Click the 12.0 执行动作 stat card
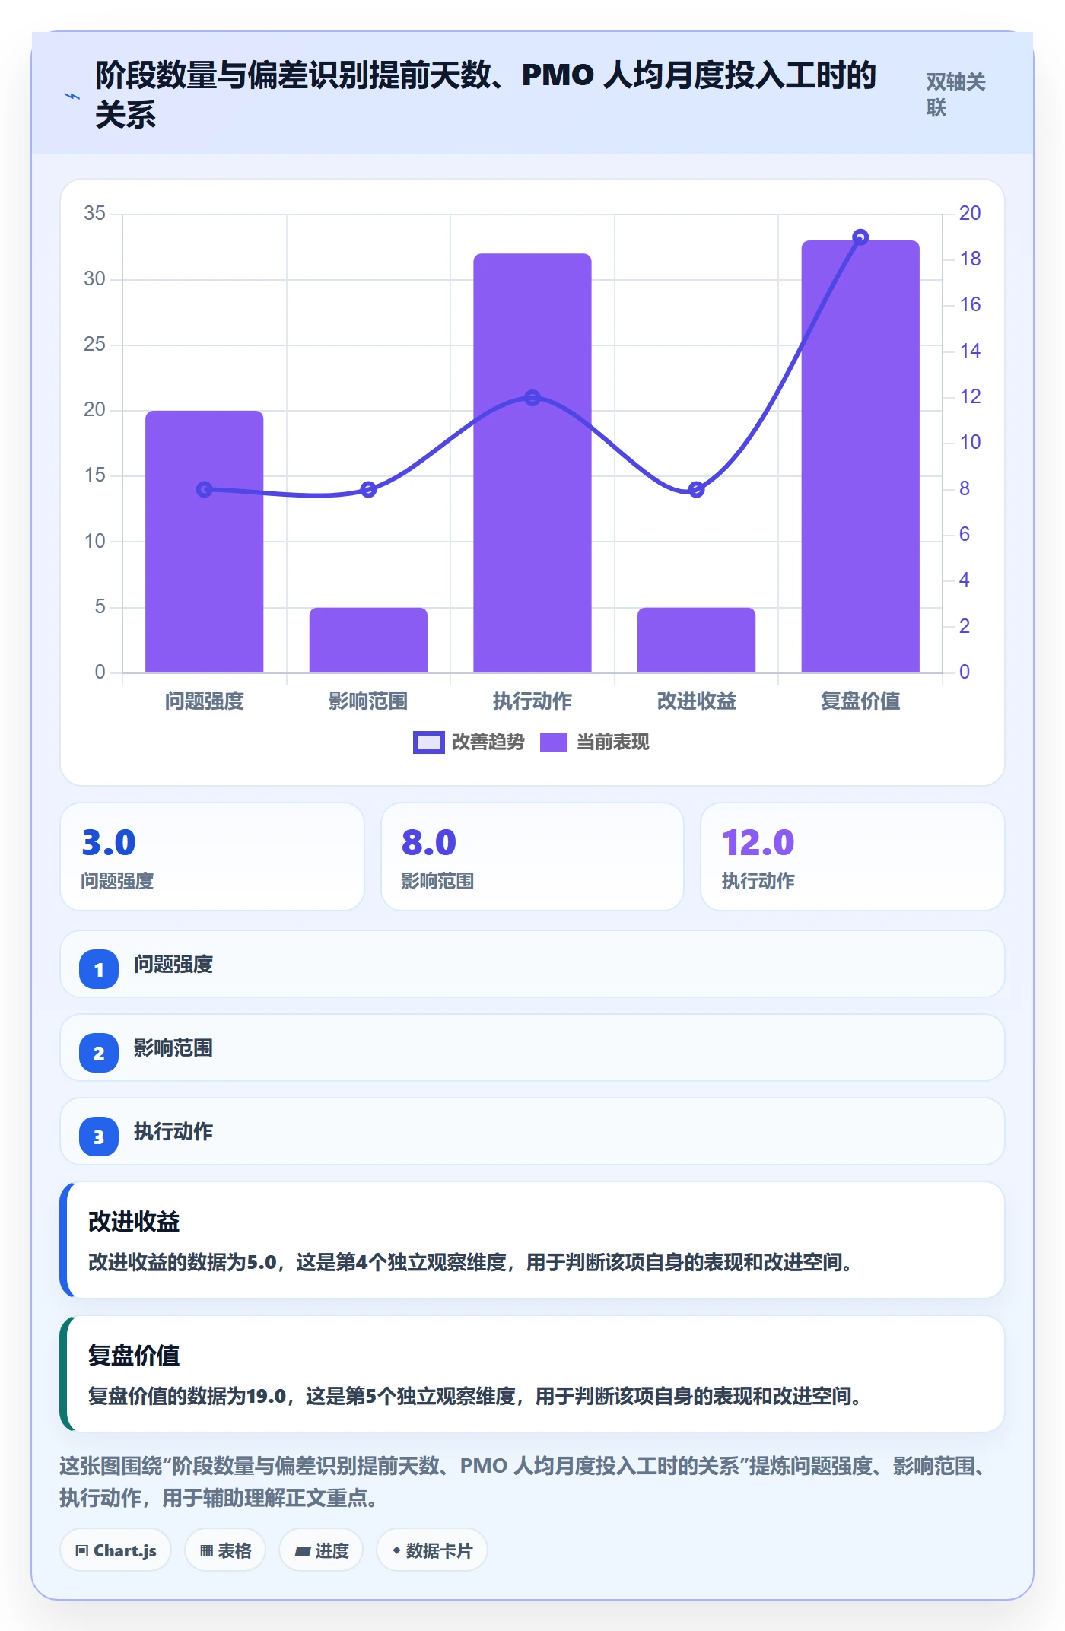Viewport: 1065px width, 1631px height. click(x=853, y=857)
